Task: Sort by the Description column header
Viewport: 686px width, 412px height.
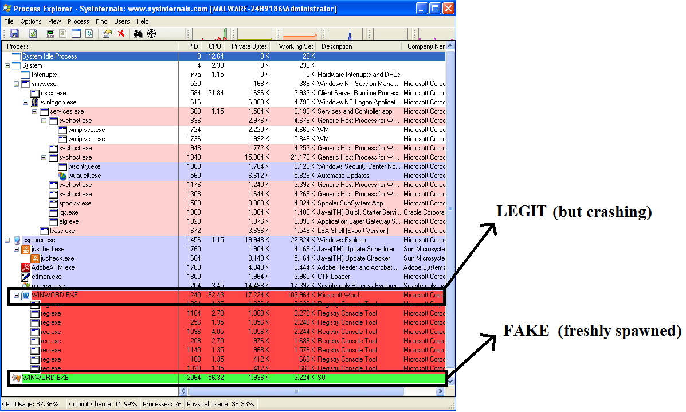Action: (360, 46)
